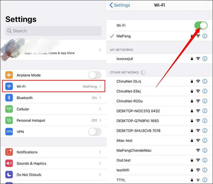Tap the Sounds & Haptics icon
213x184 pixels.
click(x=9, y=163)
